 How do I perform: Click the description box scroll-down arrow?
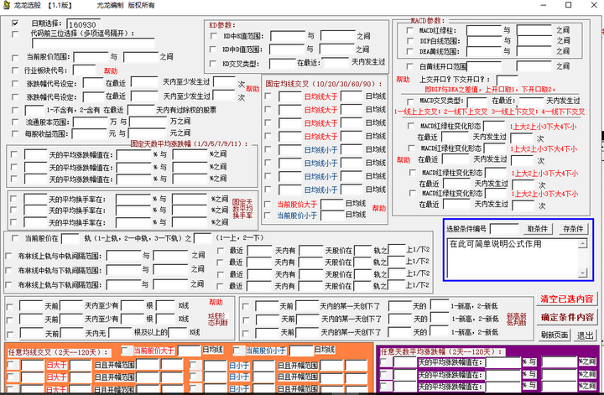tap(583, 273)
